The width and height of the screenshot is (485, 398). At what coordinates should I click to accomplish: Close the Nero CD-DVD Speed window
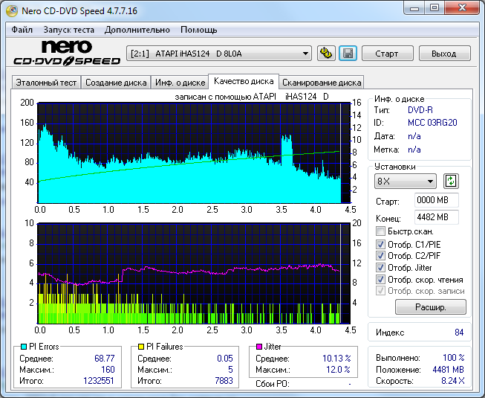pos(462,8)
